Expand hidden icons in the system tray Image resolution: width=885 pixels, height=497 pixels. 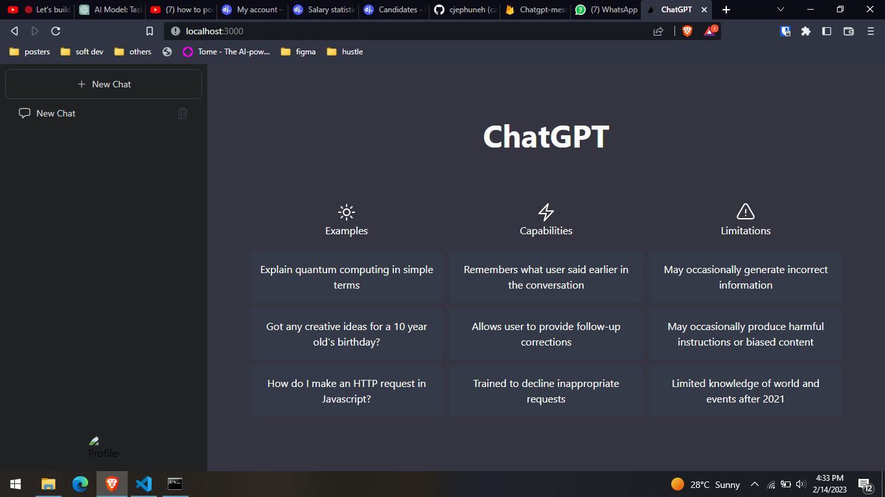coord(754,484)
